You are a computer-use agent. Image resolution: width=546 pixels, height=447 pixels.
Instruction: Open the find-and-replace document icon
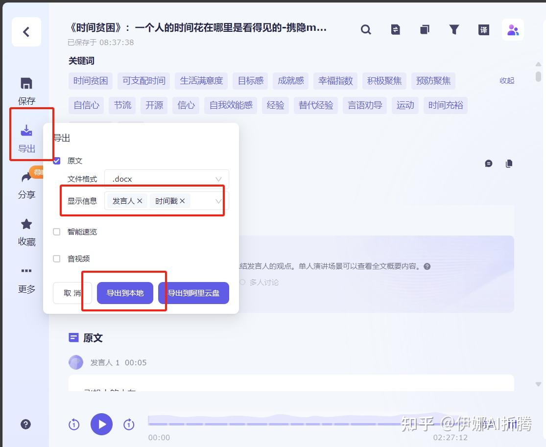tap(395, 29)
